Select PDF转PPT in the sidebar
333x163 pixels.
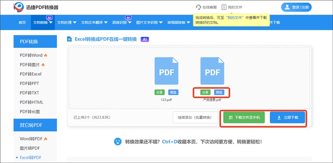point(29,84)
